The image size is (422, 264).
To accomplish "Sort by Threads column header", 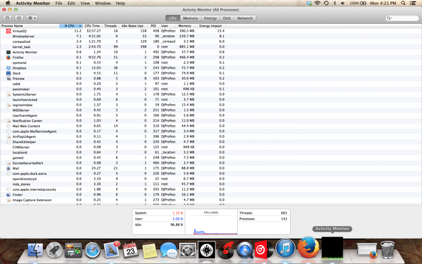I will pyautogui.click(x=110, y=26).
